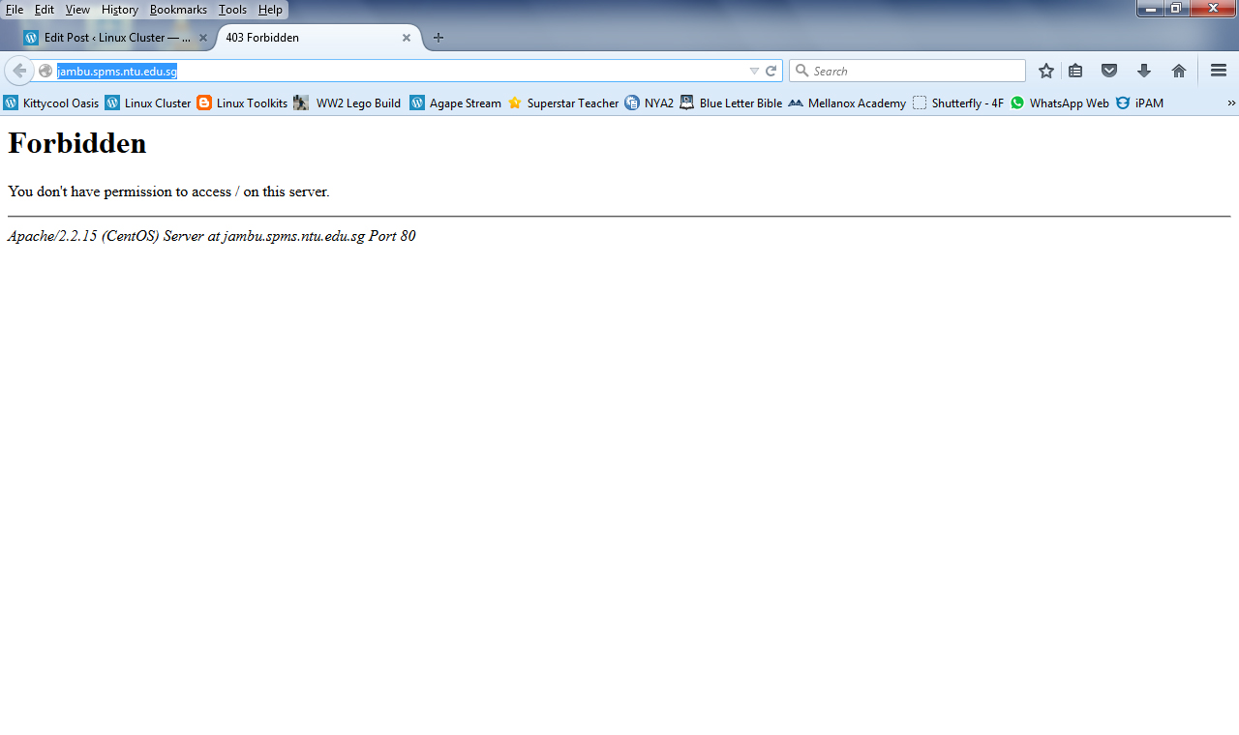Close the 403 Forbidden tab
1239x735 pixels.
point(407,38)
